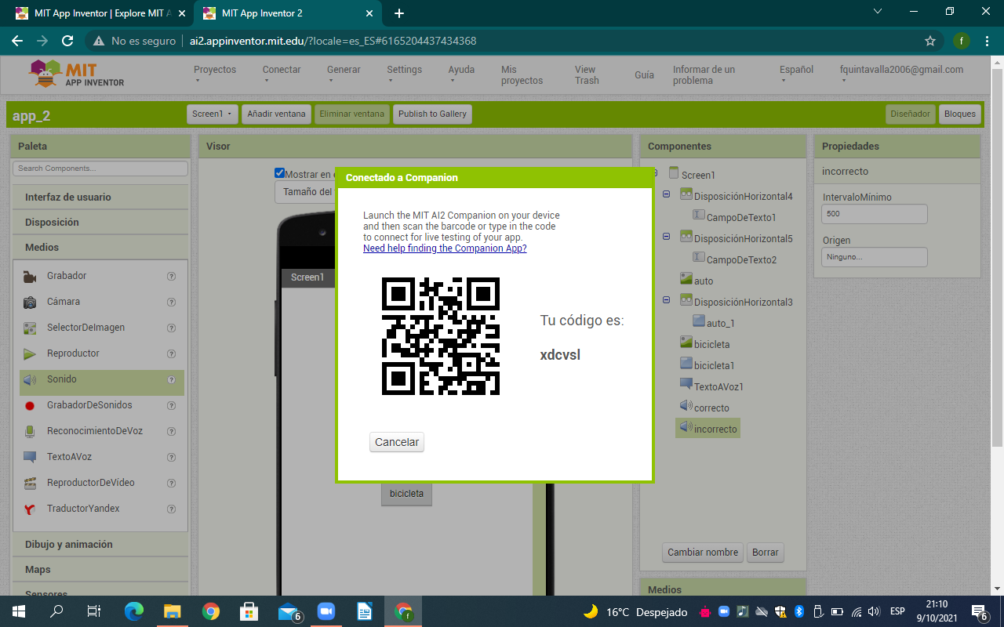Open the Screen1 dropdown
Viewport: 1004px width, 627px height.
pos(213,114)
